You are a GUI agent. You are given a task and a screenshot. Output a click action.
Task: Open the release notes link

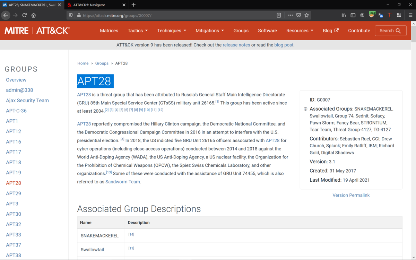click(236, 45)
